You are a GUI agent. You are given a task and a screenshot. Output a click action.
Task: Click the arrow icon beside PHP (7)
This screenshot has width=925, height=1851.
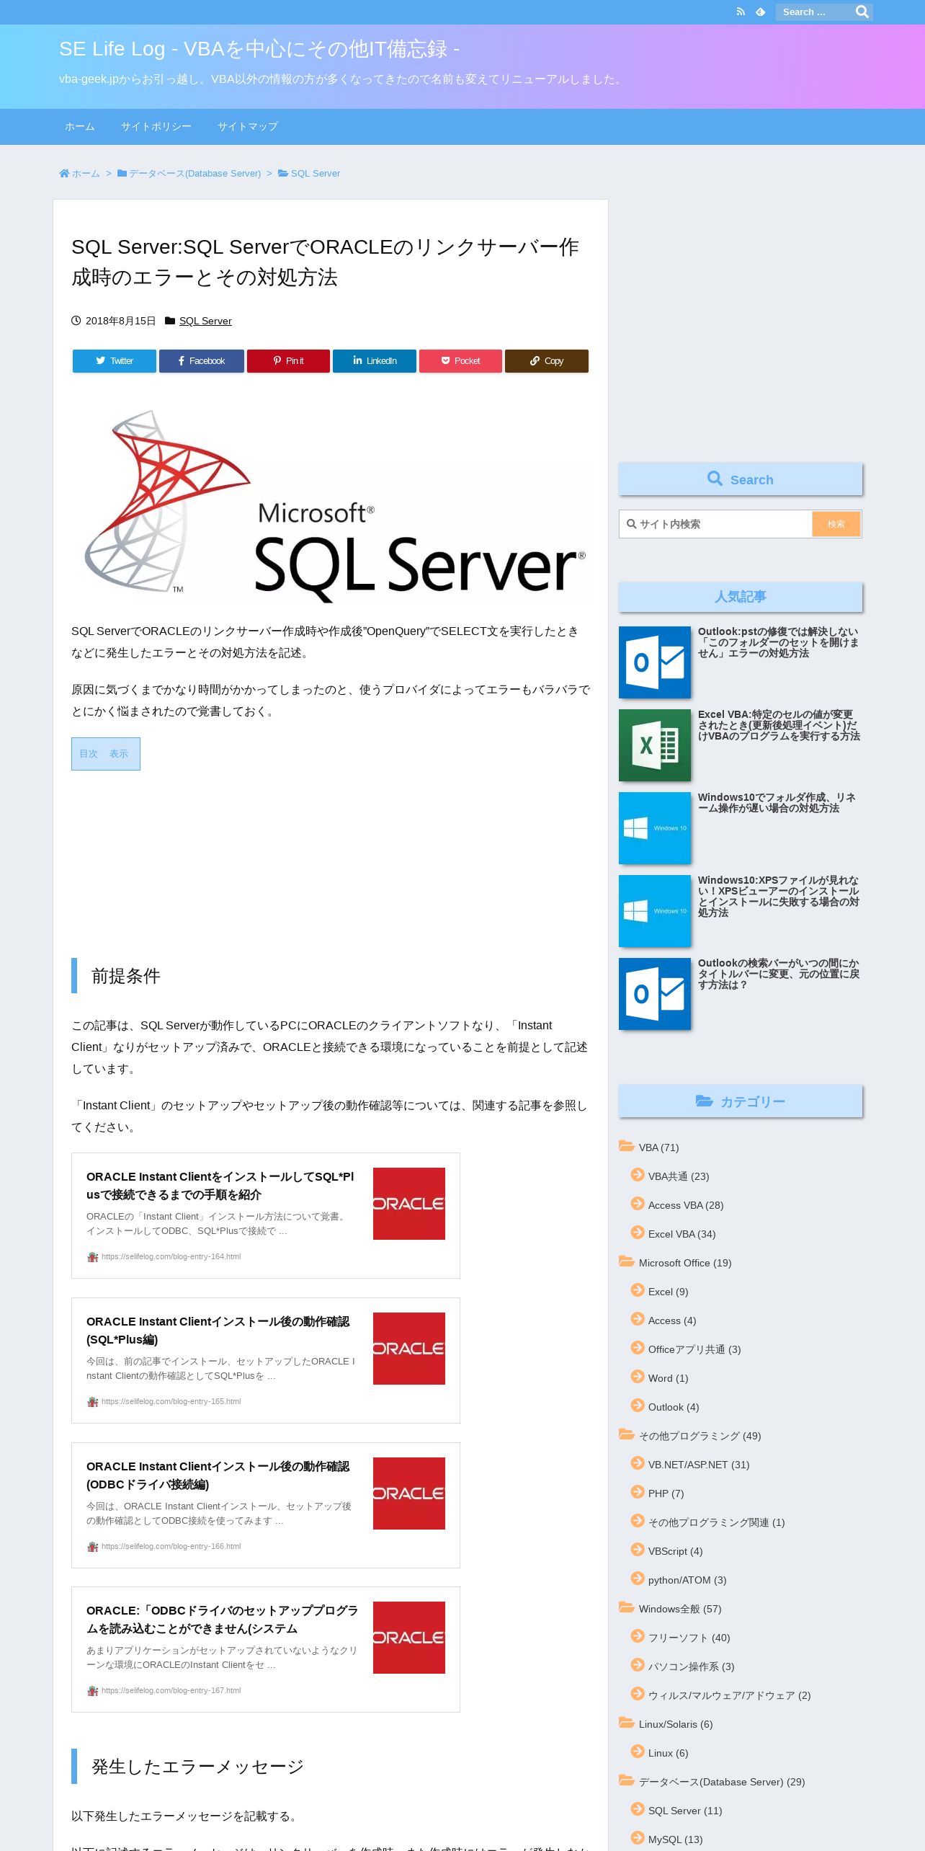(x=638, y=1492)
